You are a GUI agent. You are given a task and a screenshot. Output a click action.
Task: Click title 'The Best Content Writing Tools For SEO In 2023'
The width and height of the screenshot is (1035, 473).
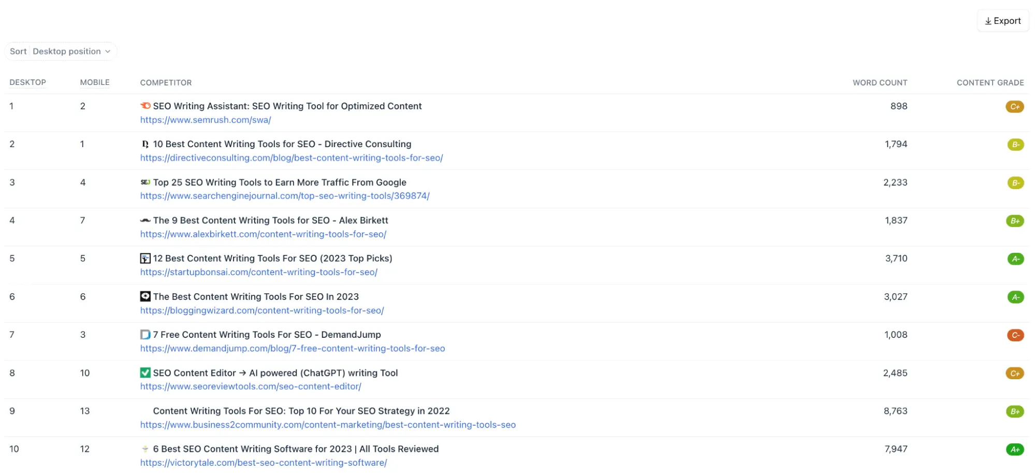(x=256, y=297)
